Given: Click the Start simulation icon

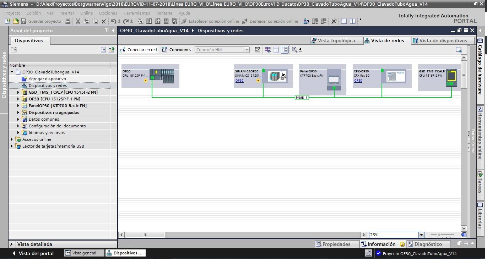Looking at the screenshot, I should pyautogui.click(x=166, y=21).
